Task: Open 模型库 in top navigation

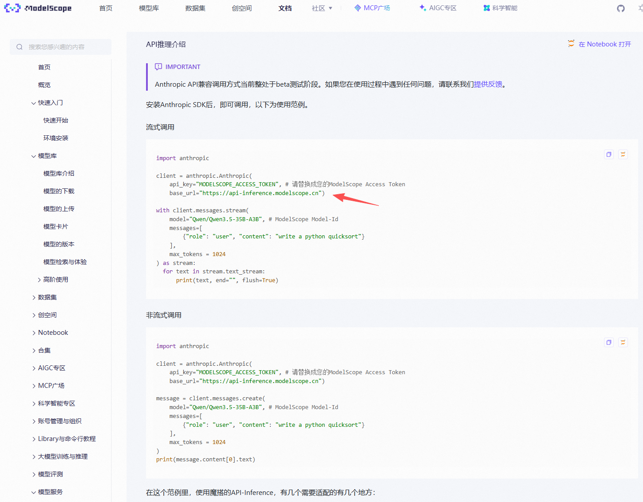Action: (149, 8)
